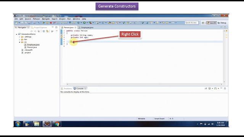The width and height of the screenshot is (244, 137).
Task: Click the green Resume debug icon
Action: (43, 23)
